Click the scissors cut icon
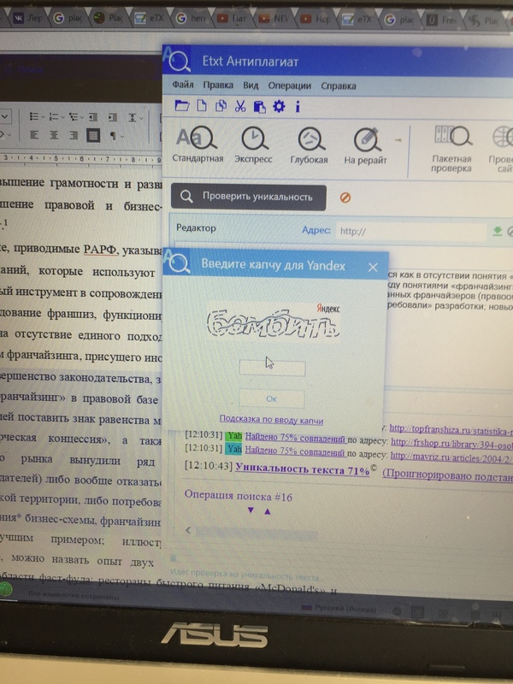This screenshot has height=684, width=513. click(x=239, y=107)
